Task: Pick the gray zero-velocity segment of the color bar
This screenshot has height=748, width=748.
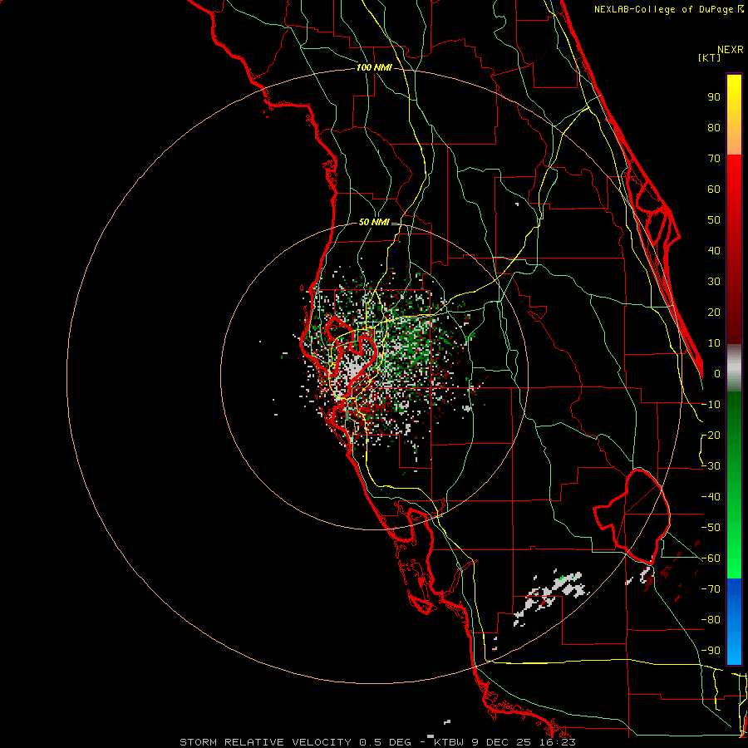Action: tap(734, 368)
